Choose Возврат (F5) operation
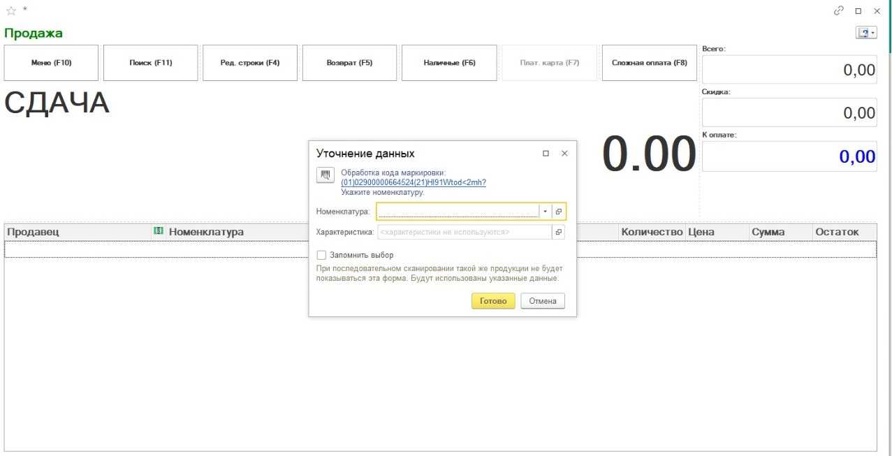Image resolution: width=892 pixels, height=456 pixels. [x=349, y=63]
